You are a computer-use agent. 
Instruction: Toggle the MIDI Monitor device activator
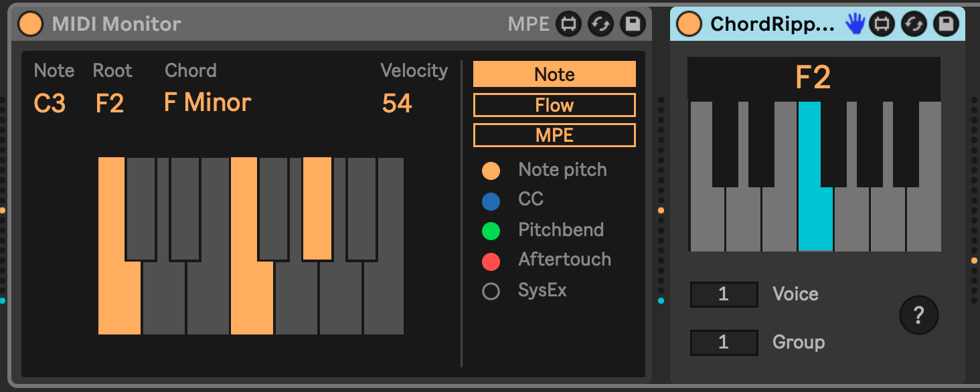[x=30, y=24]
